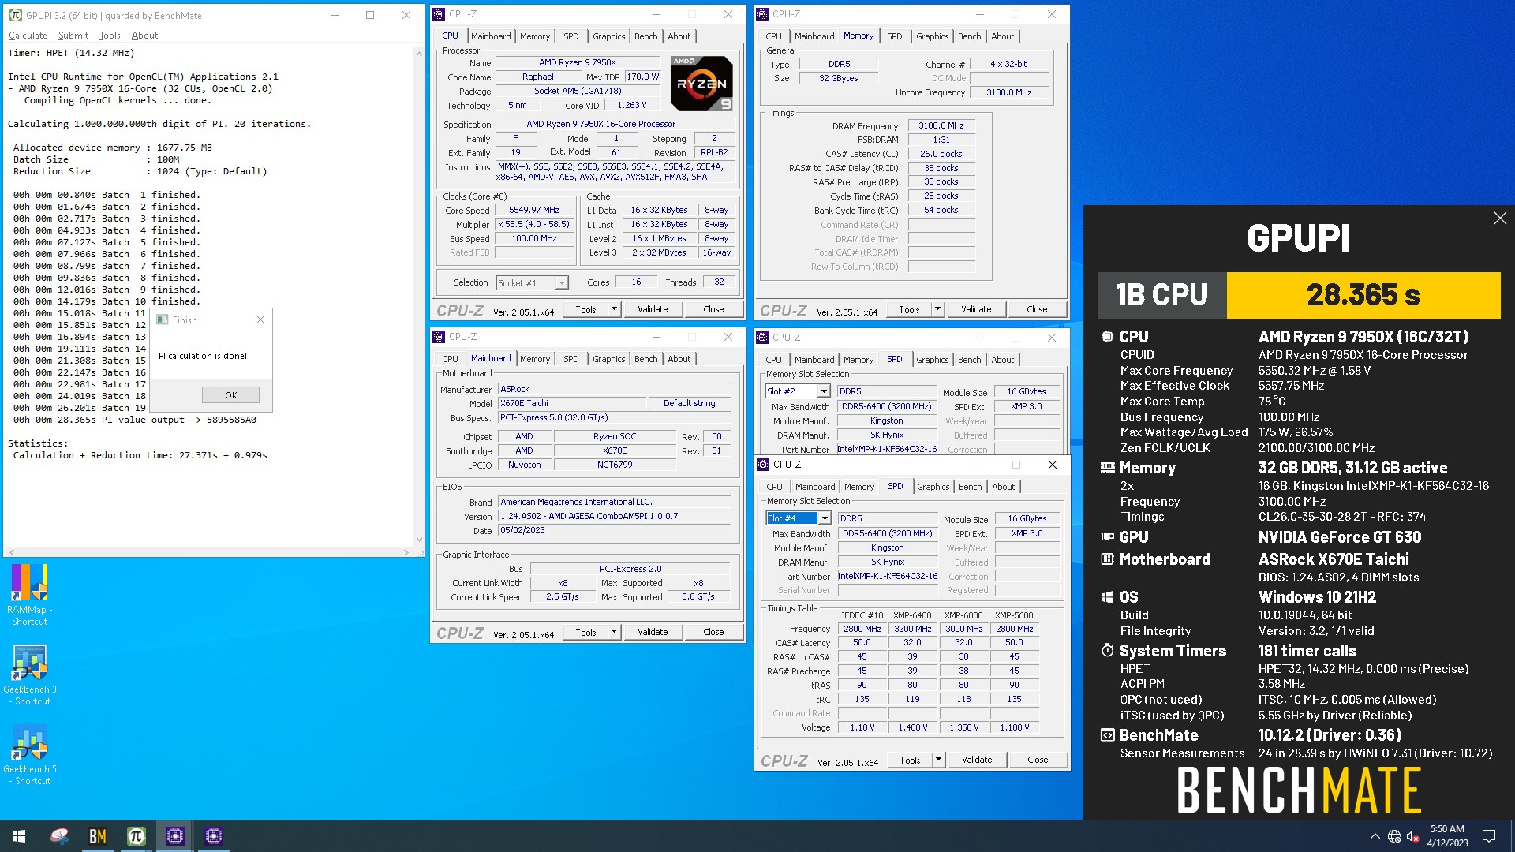Image resolution: width=1515 pixels, height=852 pixels.
Task: Maximize the GPUPI window
Action: point(370,15)
